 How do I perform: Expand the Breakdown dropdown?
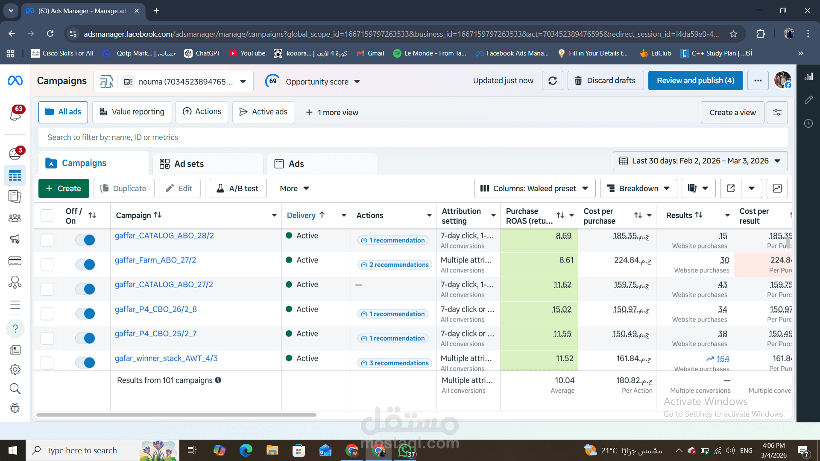click(638, 188)
